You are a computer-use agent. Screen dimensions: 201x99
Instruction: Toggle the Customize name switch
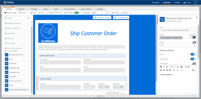pos(193,37)
